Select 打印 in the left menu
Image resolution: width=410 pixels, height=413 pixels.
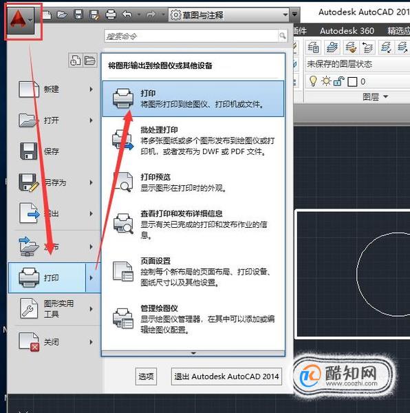(47, 277)
